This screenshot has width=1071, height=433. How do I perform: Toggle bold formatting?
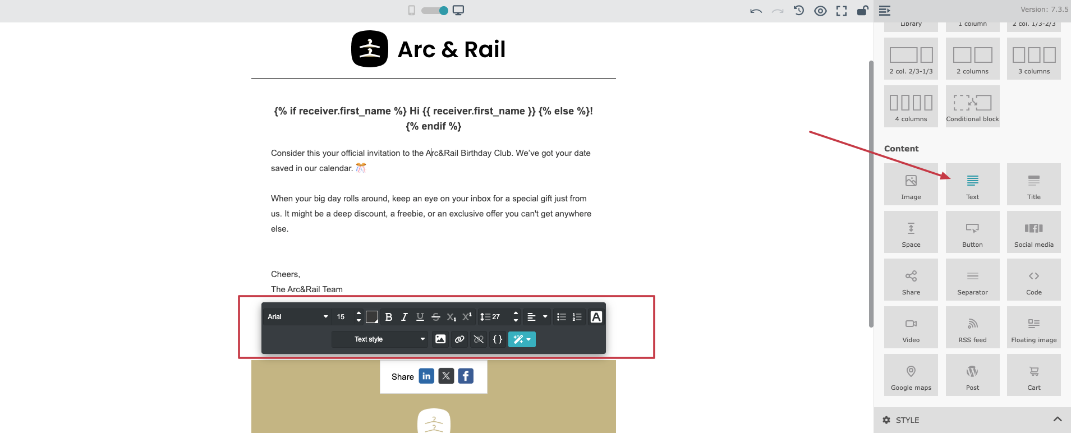[x=389, y=317]
